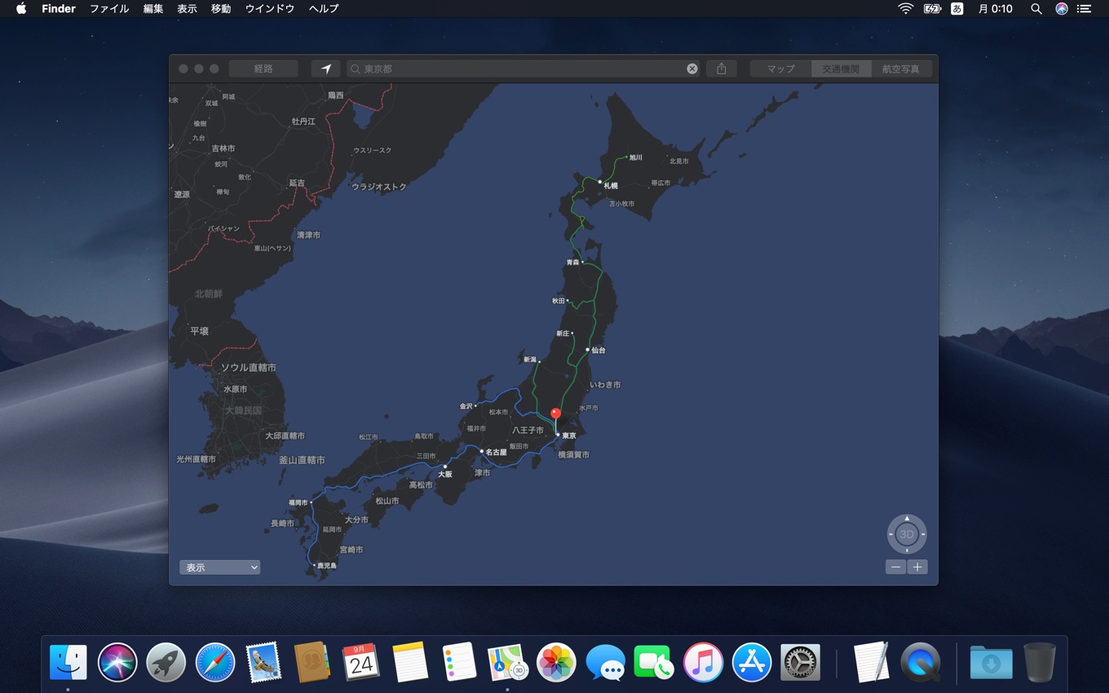Zoom in with the plus button
1109x693 pixels.
point(917,567)
